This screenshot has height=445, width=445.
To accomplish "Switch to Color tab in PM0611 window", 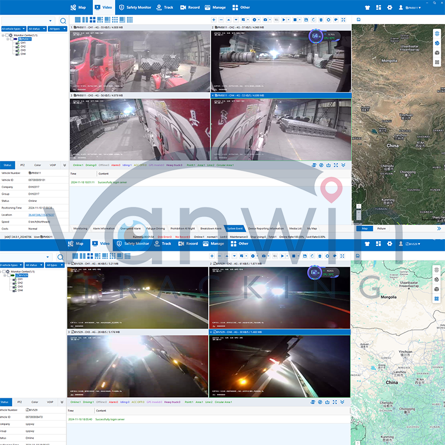I will pyautogui.click(x=37, y=165).
